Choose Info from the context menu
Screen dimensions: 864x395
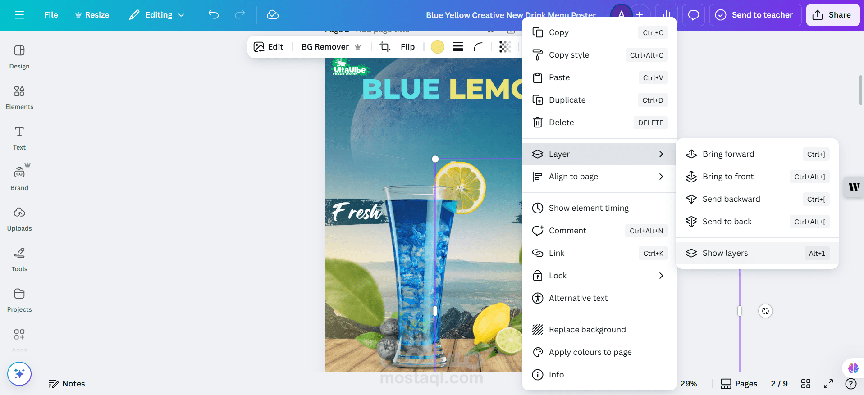599,375
